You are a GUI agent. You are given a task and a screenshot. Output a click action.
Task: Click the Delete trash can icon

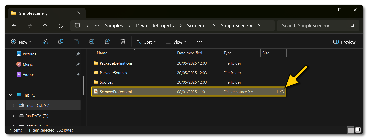pos(123,42)
